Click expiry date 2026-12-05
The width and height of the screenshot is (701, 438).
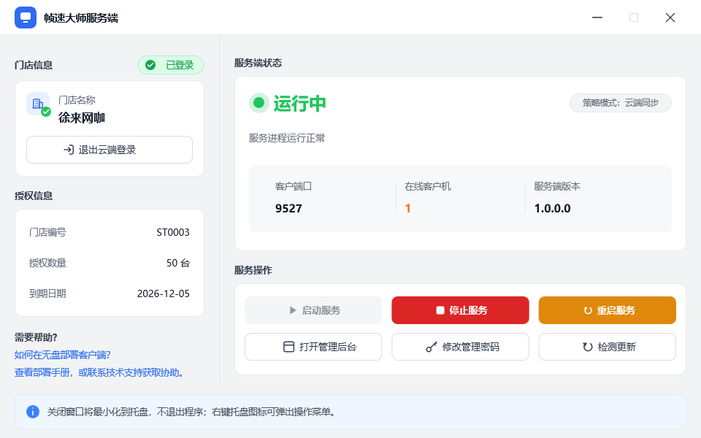pos(163,293)
